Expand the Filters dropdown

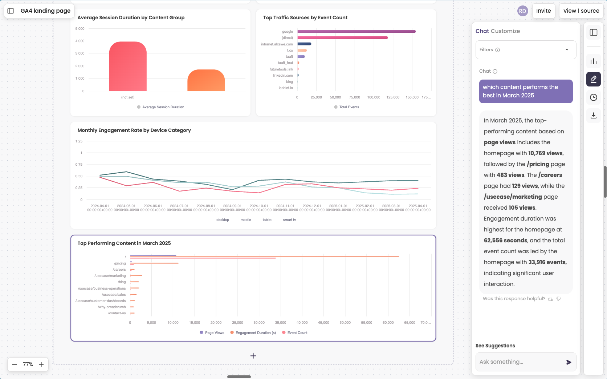tap(567, 50)
